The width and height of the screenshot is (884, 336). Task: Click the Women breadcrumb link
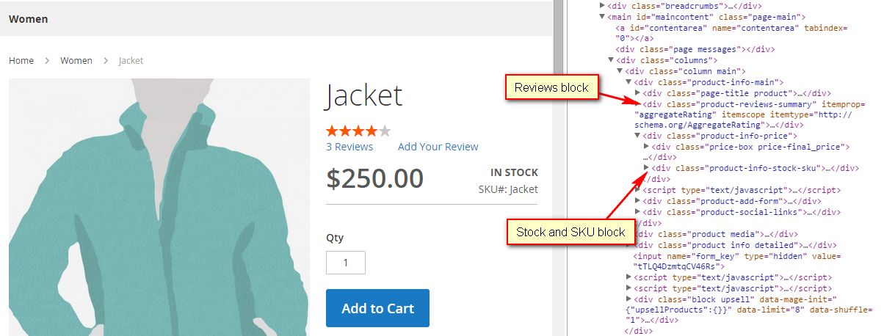coord(76,60)
